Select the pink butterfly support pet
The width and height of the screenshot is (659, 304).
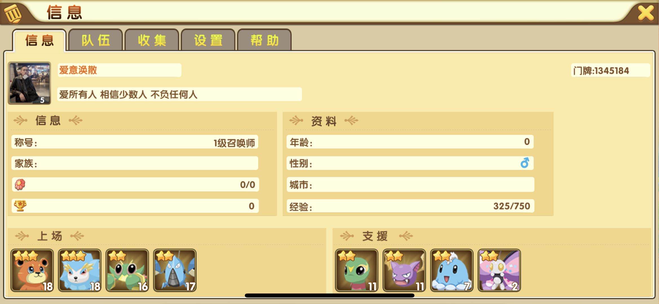(500, 270)
